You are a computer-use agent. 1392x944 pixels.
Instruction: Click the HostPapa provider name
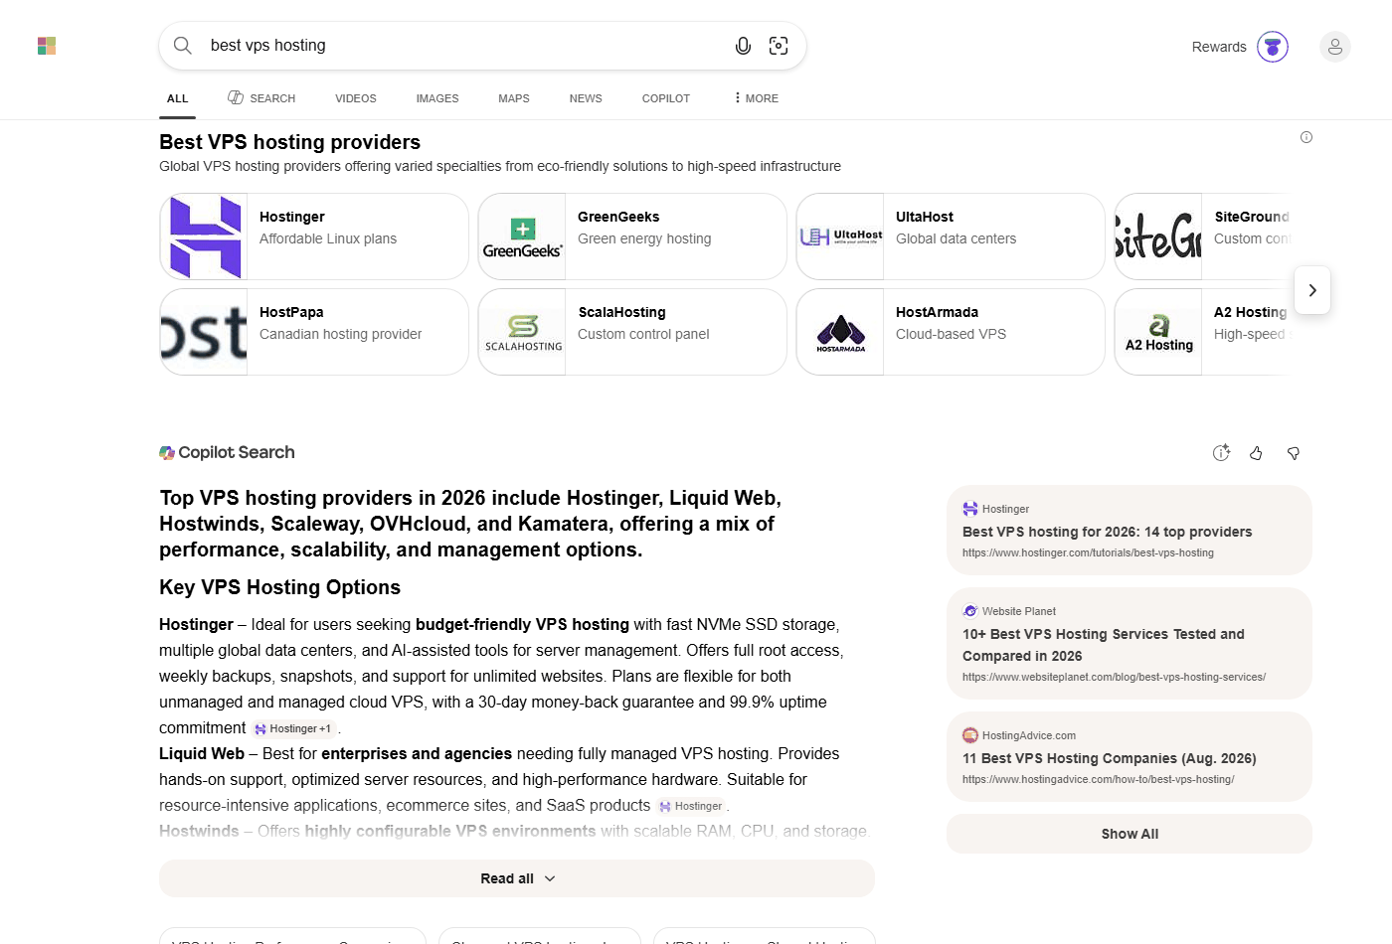coord(291,312)
